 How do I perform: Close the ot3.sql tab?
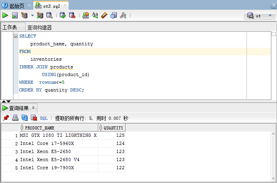[65, 5]
